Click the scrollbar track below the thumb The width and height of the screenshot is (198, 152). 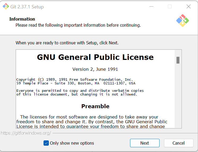pyautogui.click(x=178, y=95)
